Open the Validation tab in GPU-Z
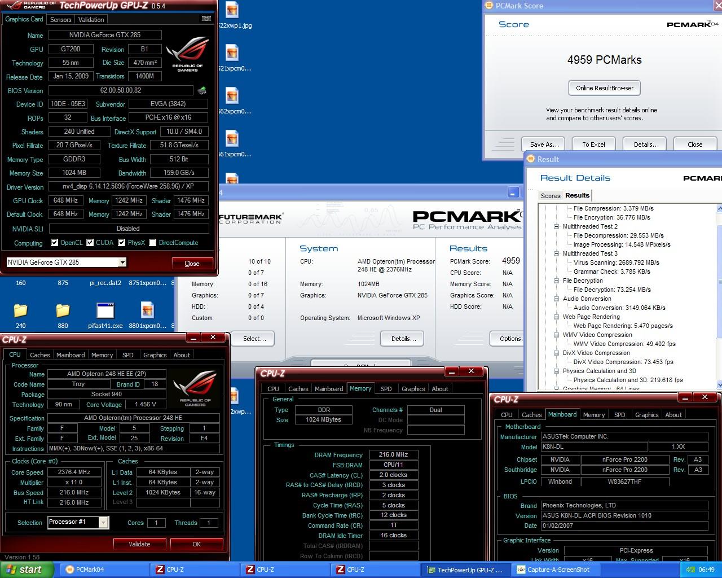 click(91, 19)
